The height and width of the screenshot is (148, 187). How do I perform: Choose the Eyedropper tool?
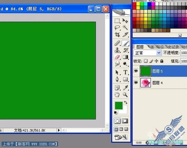125,88
